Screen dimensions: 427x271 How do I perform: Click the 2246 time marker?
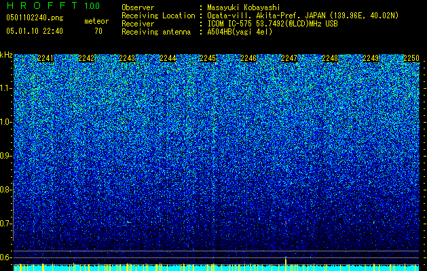coord(248,58)
